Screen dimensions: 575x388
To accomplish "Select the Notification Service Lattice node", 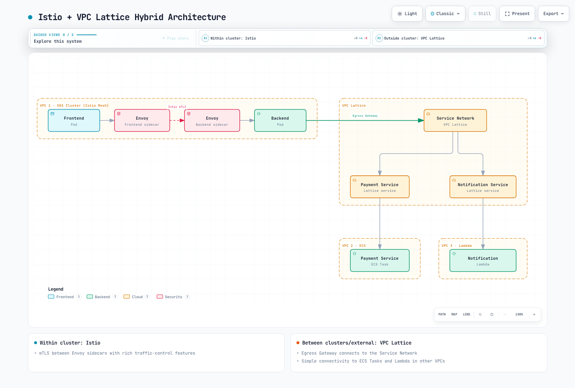I will 483,187.
